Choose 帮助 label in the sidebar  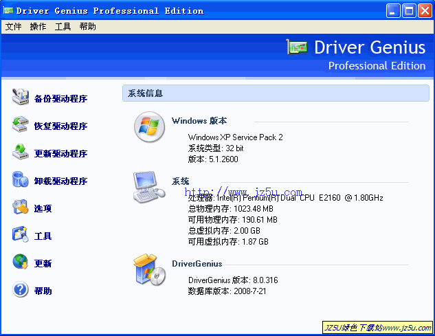(x=43, y=291)
